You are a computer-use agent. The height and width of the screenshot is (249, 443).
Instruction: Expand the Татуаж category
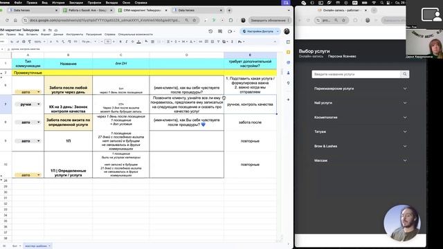click(361, 132)
